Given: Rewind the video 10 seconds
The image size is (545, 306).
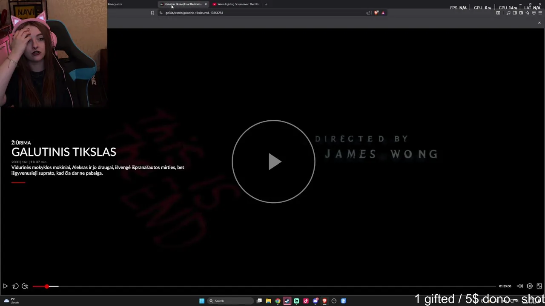Looking at the screenshot, I should click(x=15, y=286).
